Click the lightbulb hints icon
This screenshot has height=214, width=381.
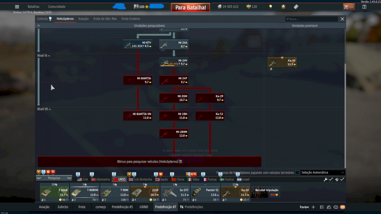point(271,7)
